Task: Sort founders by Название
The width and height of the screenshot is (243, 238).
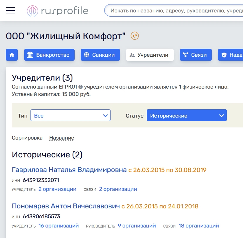Action: (62, 138)
